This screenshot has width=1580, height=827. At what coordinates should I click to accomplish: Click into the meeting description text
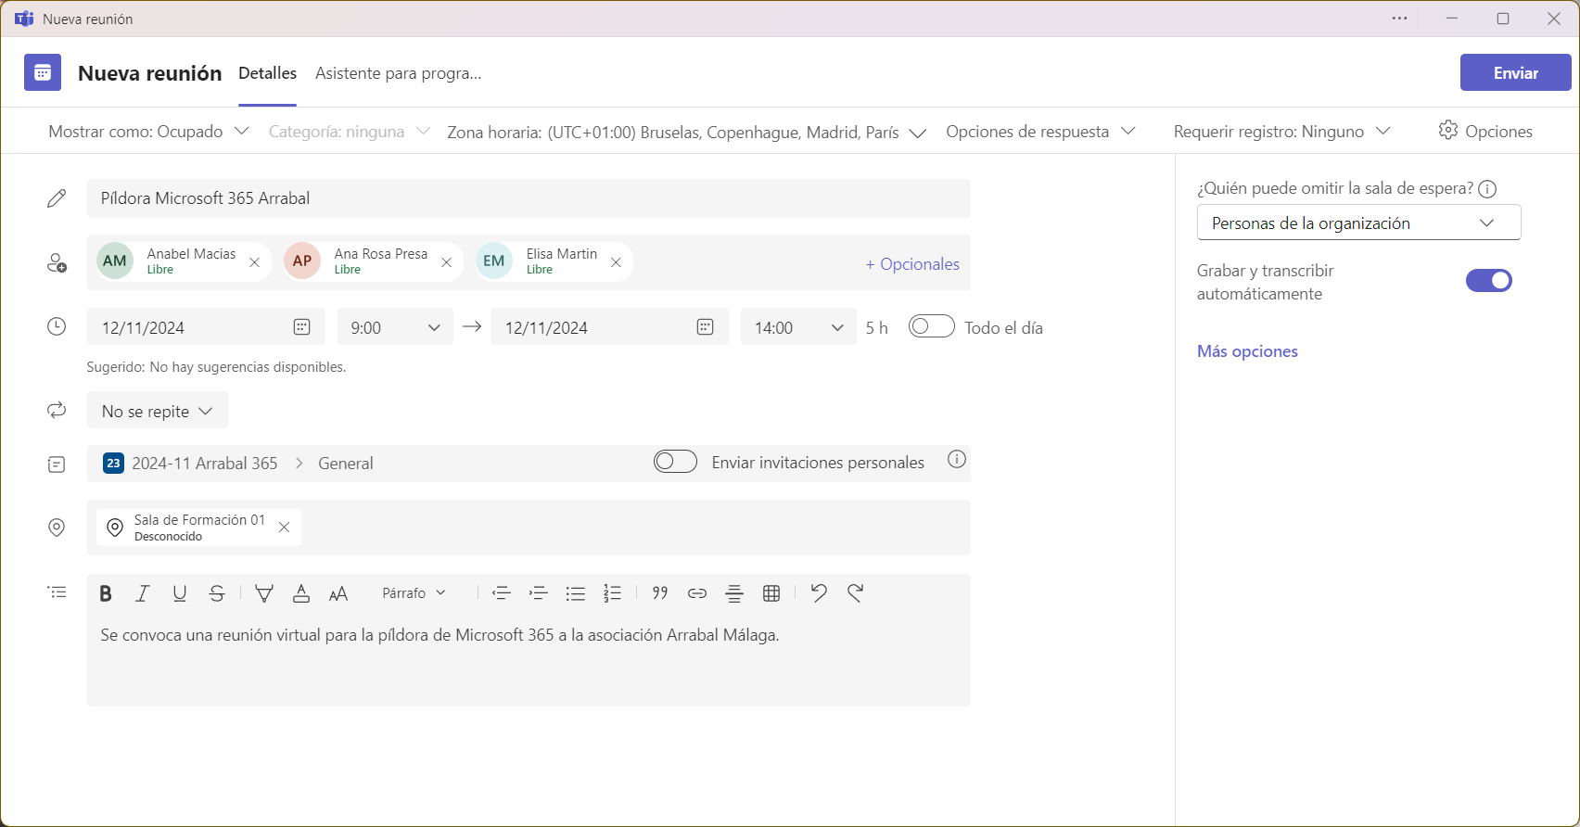point(529,663)
